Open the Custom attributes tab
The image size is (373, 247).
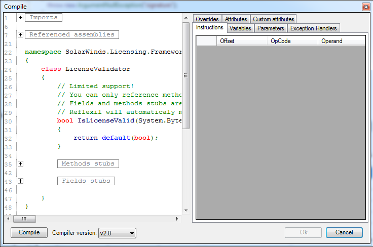tap(273, 19)
